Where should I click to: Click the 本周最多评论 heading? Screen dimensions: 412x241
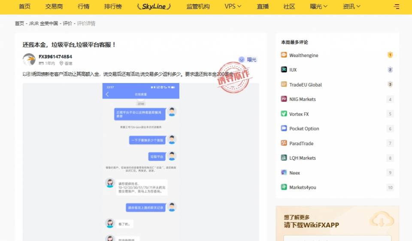point(294,42)
